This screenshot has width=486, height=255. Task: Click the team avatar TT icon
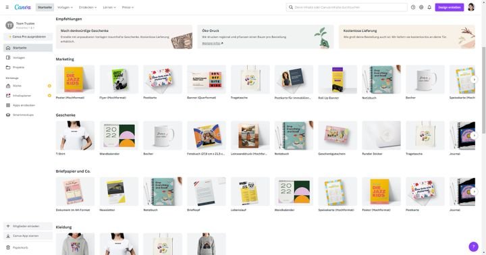pyautogui.click(x=9, y=25)
